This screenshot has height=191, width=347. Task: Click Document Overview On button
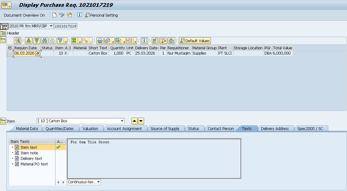(x=24, y=15)
